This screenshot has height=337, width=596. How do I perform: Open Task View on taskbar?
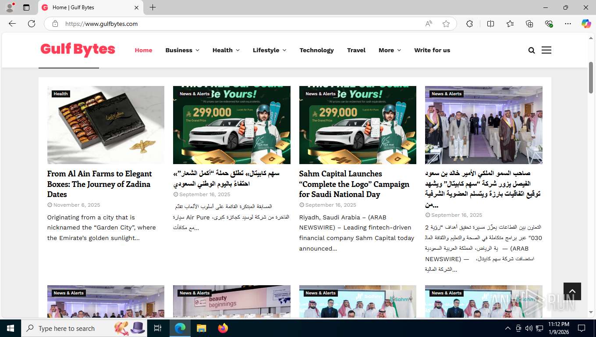coord(158,328)
